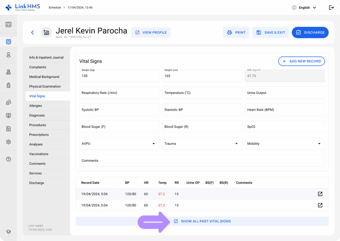
Task: Click 17/04/2024, 12:45 in breadcrumb
Action: [x=80, y=8]
